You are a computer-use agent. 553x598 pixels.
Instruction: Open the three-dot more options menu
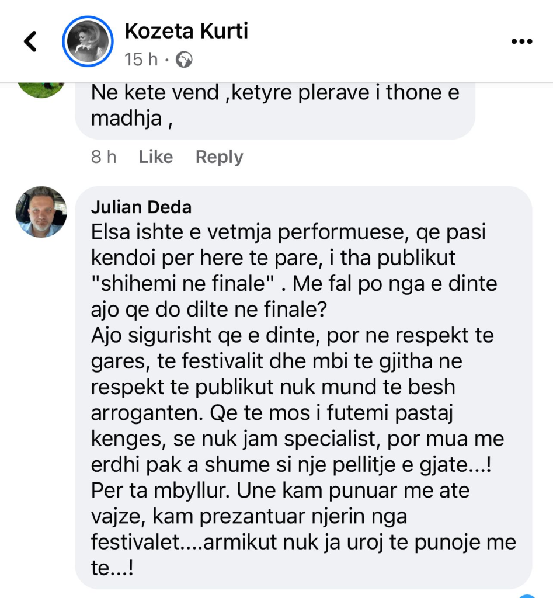tap(521, 41)
